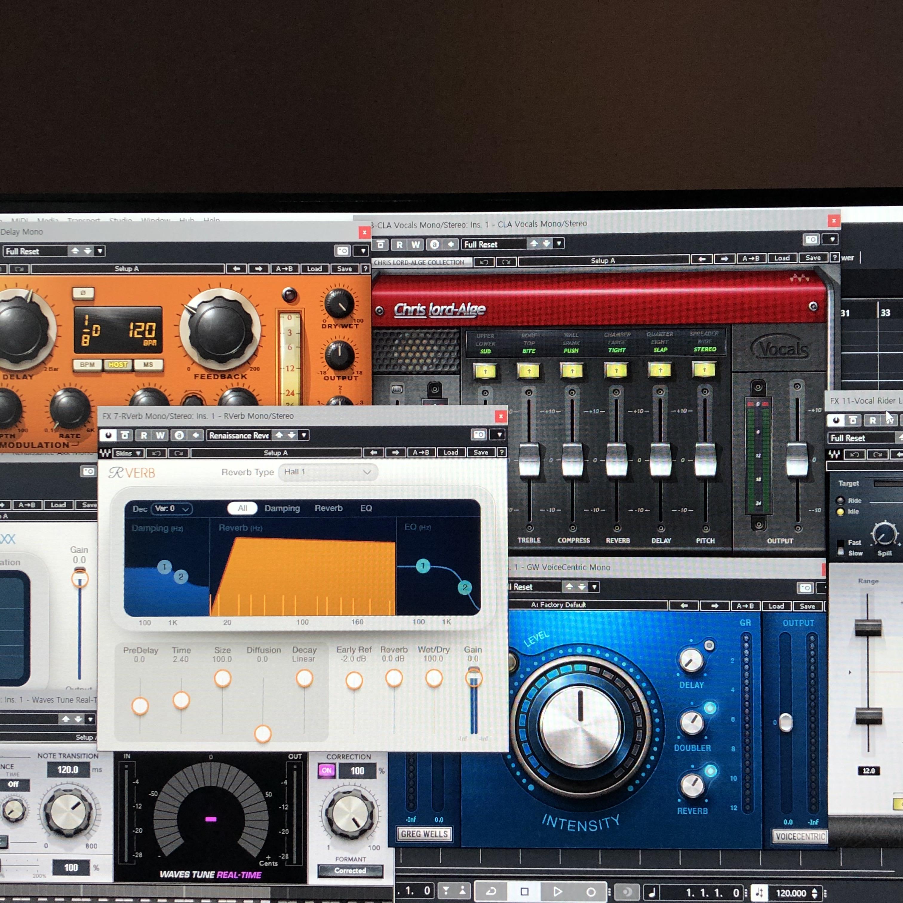
Task: Open the Reverb Type Hall 1 dropdown
Action: pos(328,472)
